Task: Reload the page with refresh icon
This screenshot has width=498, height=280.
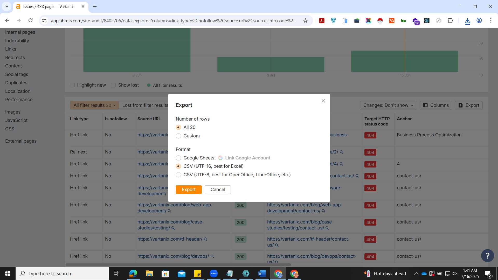Action: tap(30, 20)
